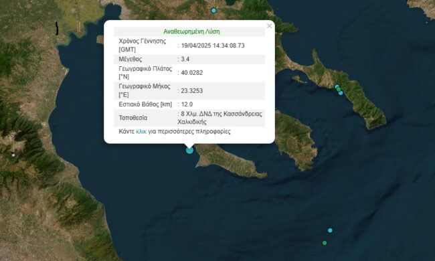Select the cyan marker in the southern open sea
The width and height of the screenshot is (435, 261).
pos(330,230)
